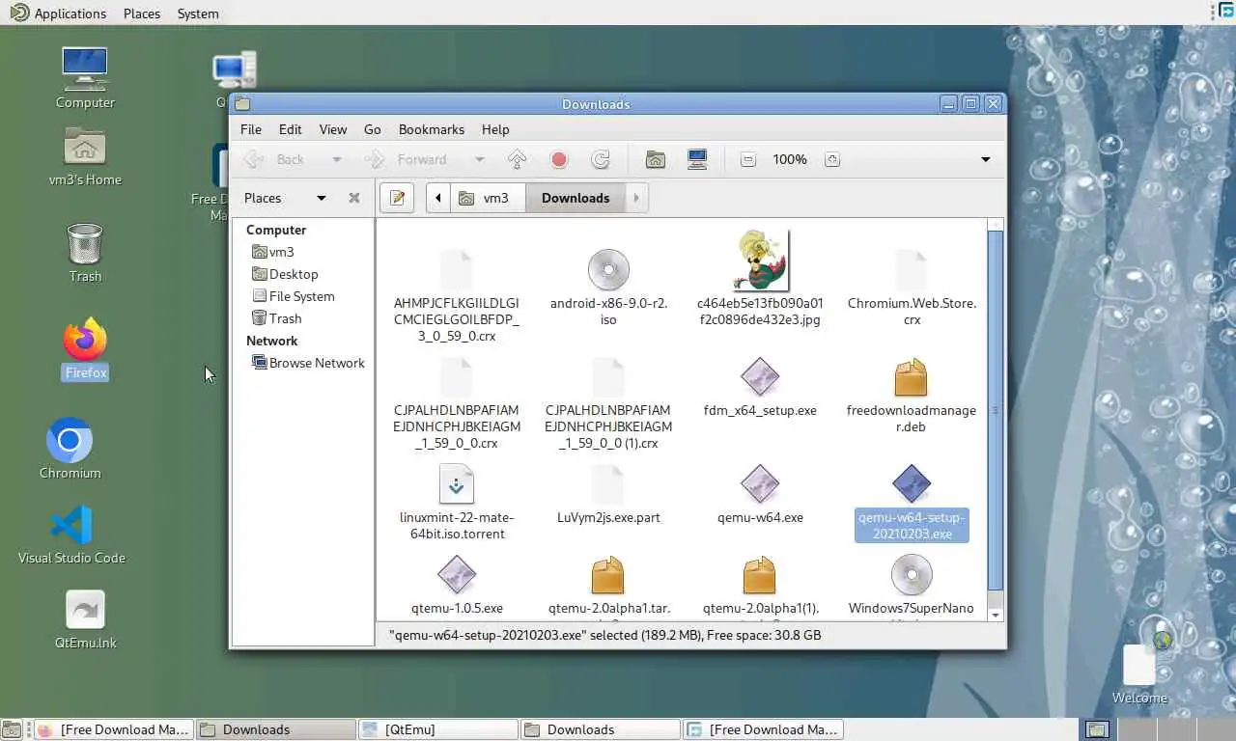The height and width of the screenshot is (741, 1236).
Task: Open the File menu
Action: point(250,129)
